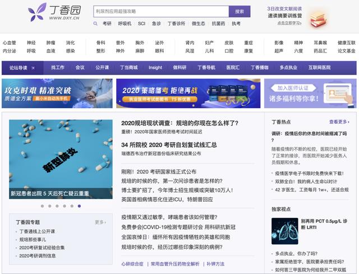Open the 麻醉 specialty link

pos(140,51)
